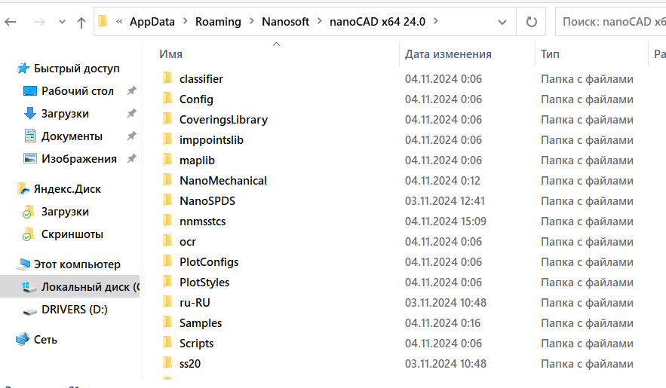Select Быстрый доступ in navigation pane

click(76, 69)
